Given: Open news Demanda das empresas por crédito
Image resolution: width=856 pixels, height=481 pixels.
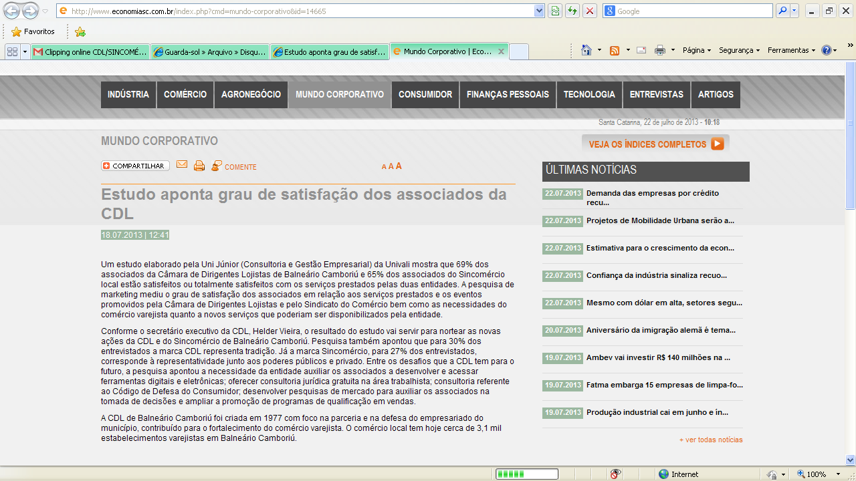Looking at the screenshot, I should pos(653,198).
